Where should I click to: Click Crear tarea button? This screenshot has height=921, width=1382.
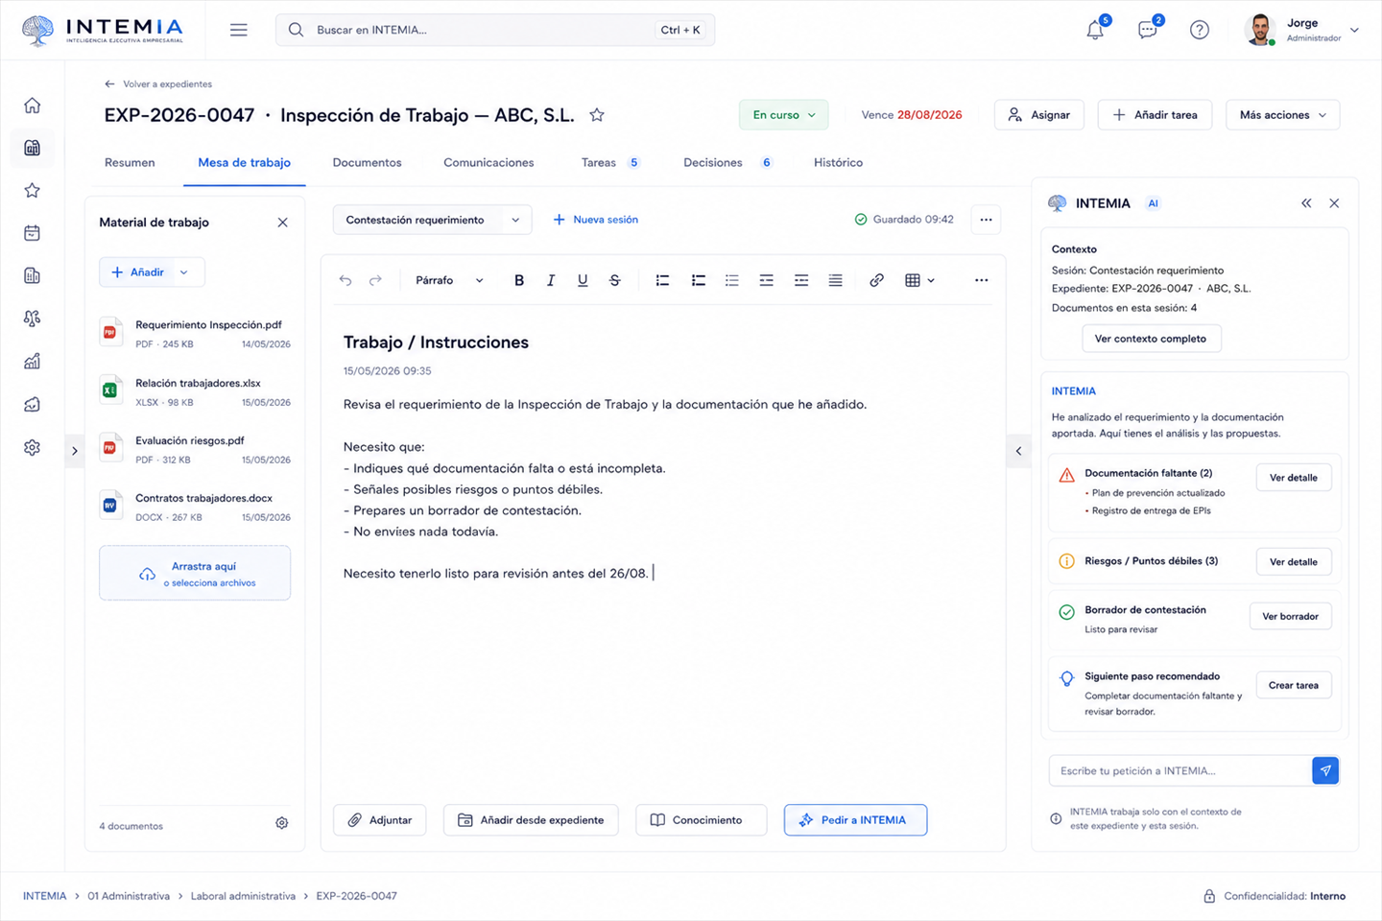click(1294, 686)
